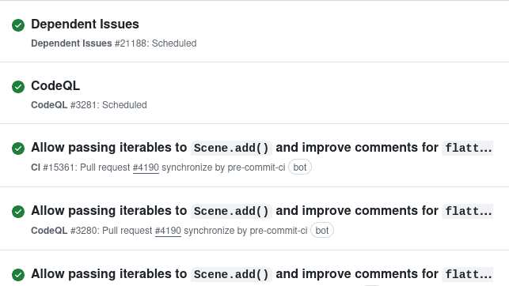Click success status icon for CodeQL #3280 run
509x286 pixels.
pyautogui.click(x=18, y=212)
